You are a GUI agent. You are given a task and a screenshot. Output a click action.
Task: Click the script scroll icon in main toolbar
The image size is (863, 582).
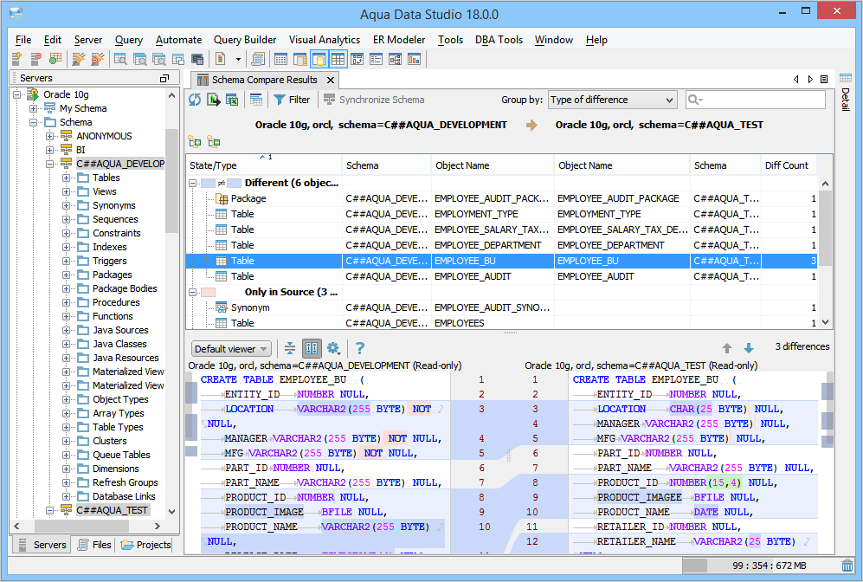(x=257, y=59)
